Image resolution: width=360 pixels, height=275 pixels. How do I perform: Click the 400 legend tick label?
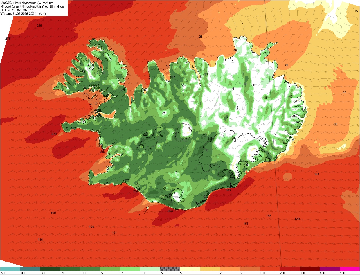[x=323, y=273]
